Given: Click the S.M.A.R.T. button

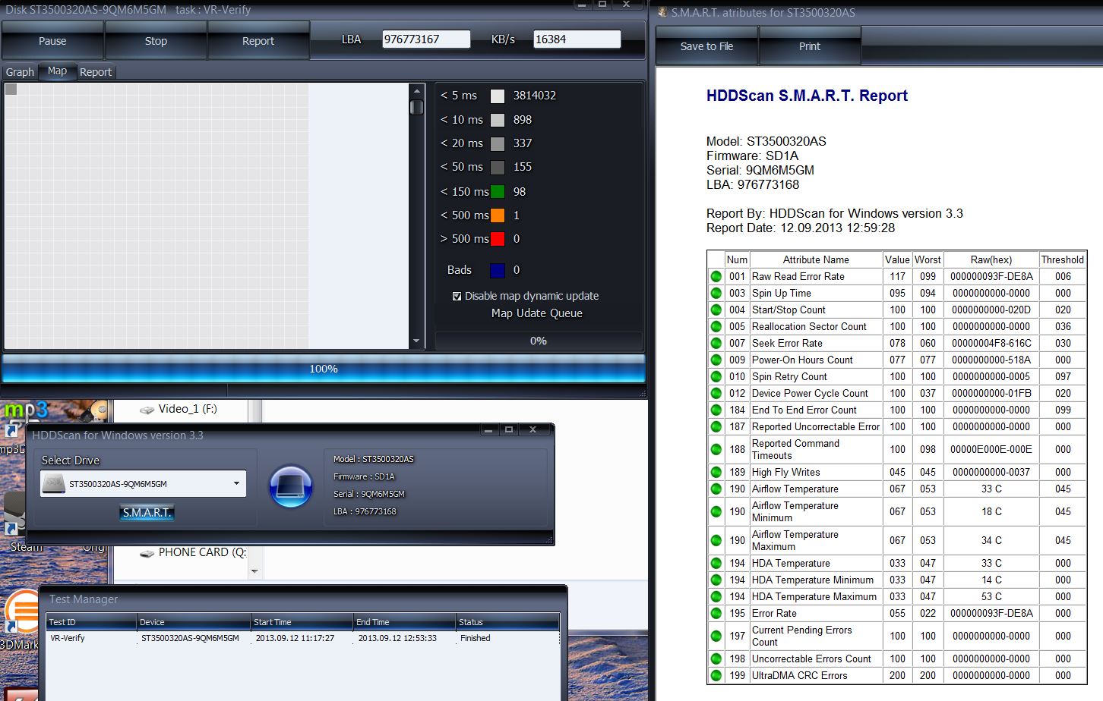Looking at the screenshot, I should tap(147, 513).
